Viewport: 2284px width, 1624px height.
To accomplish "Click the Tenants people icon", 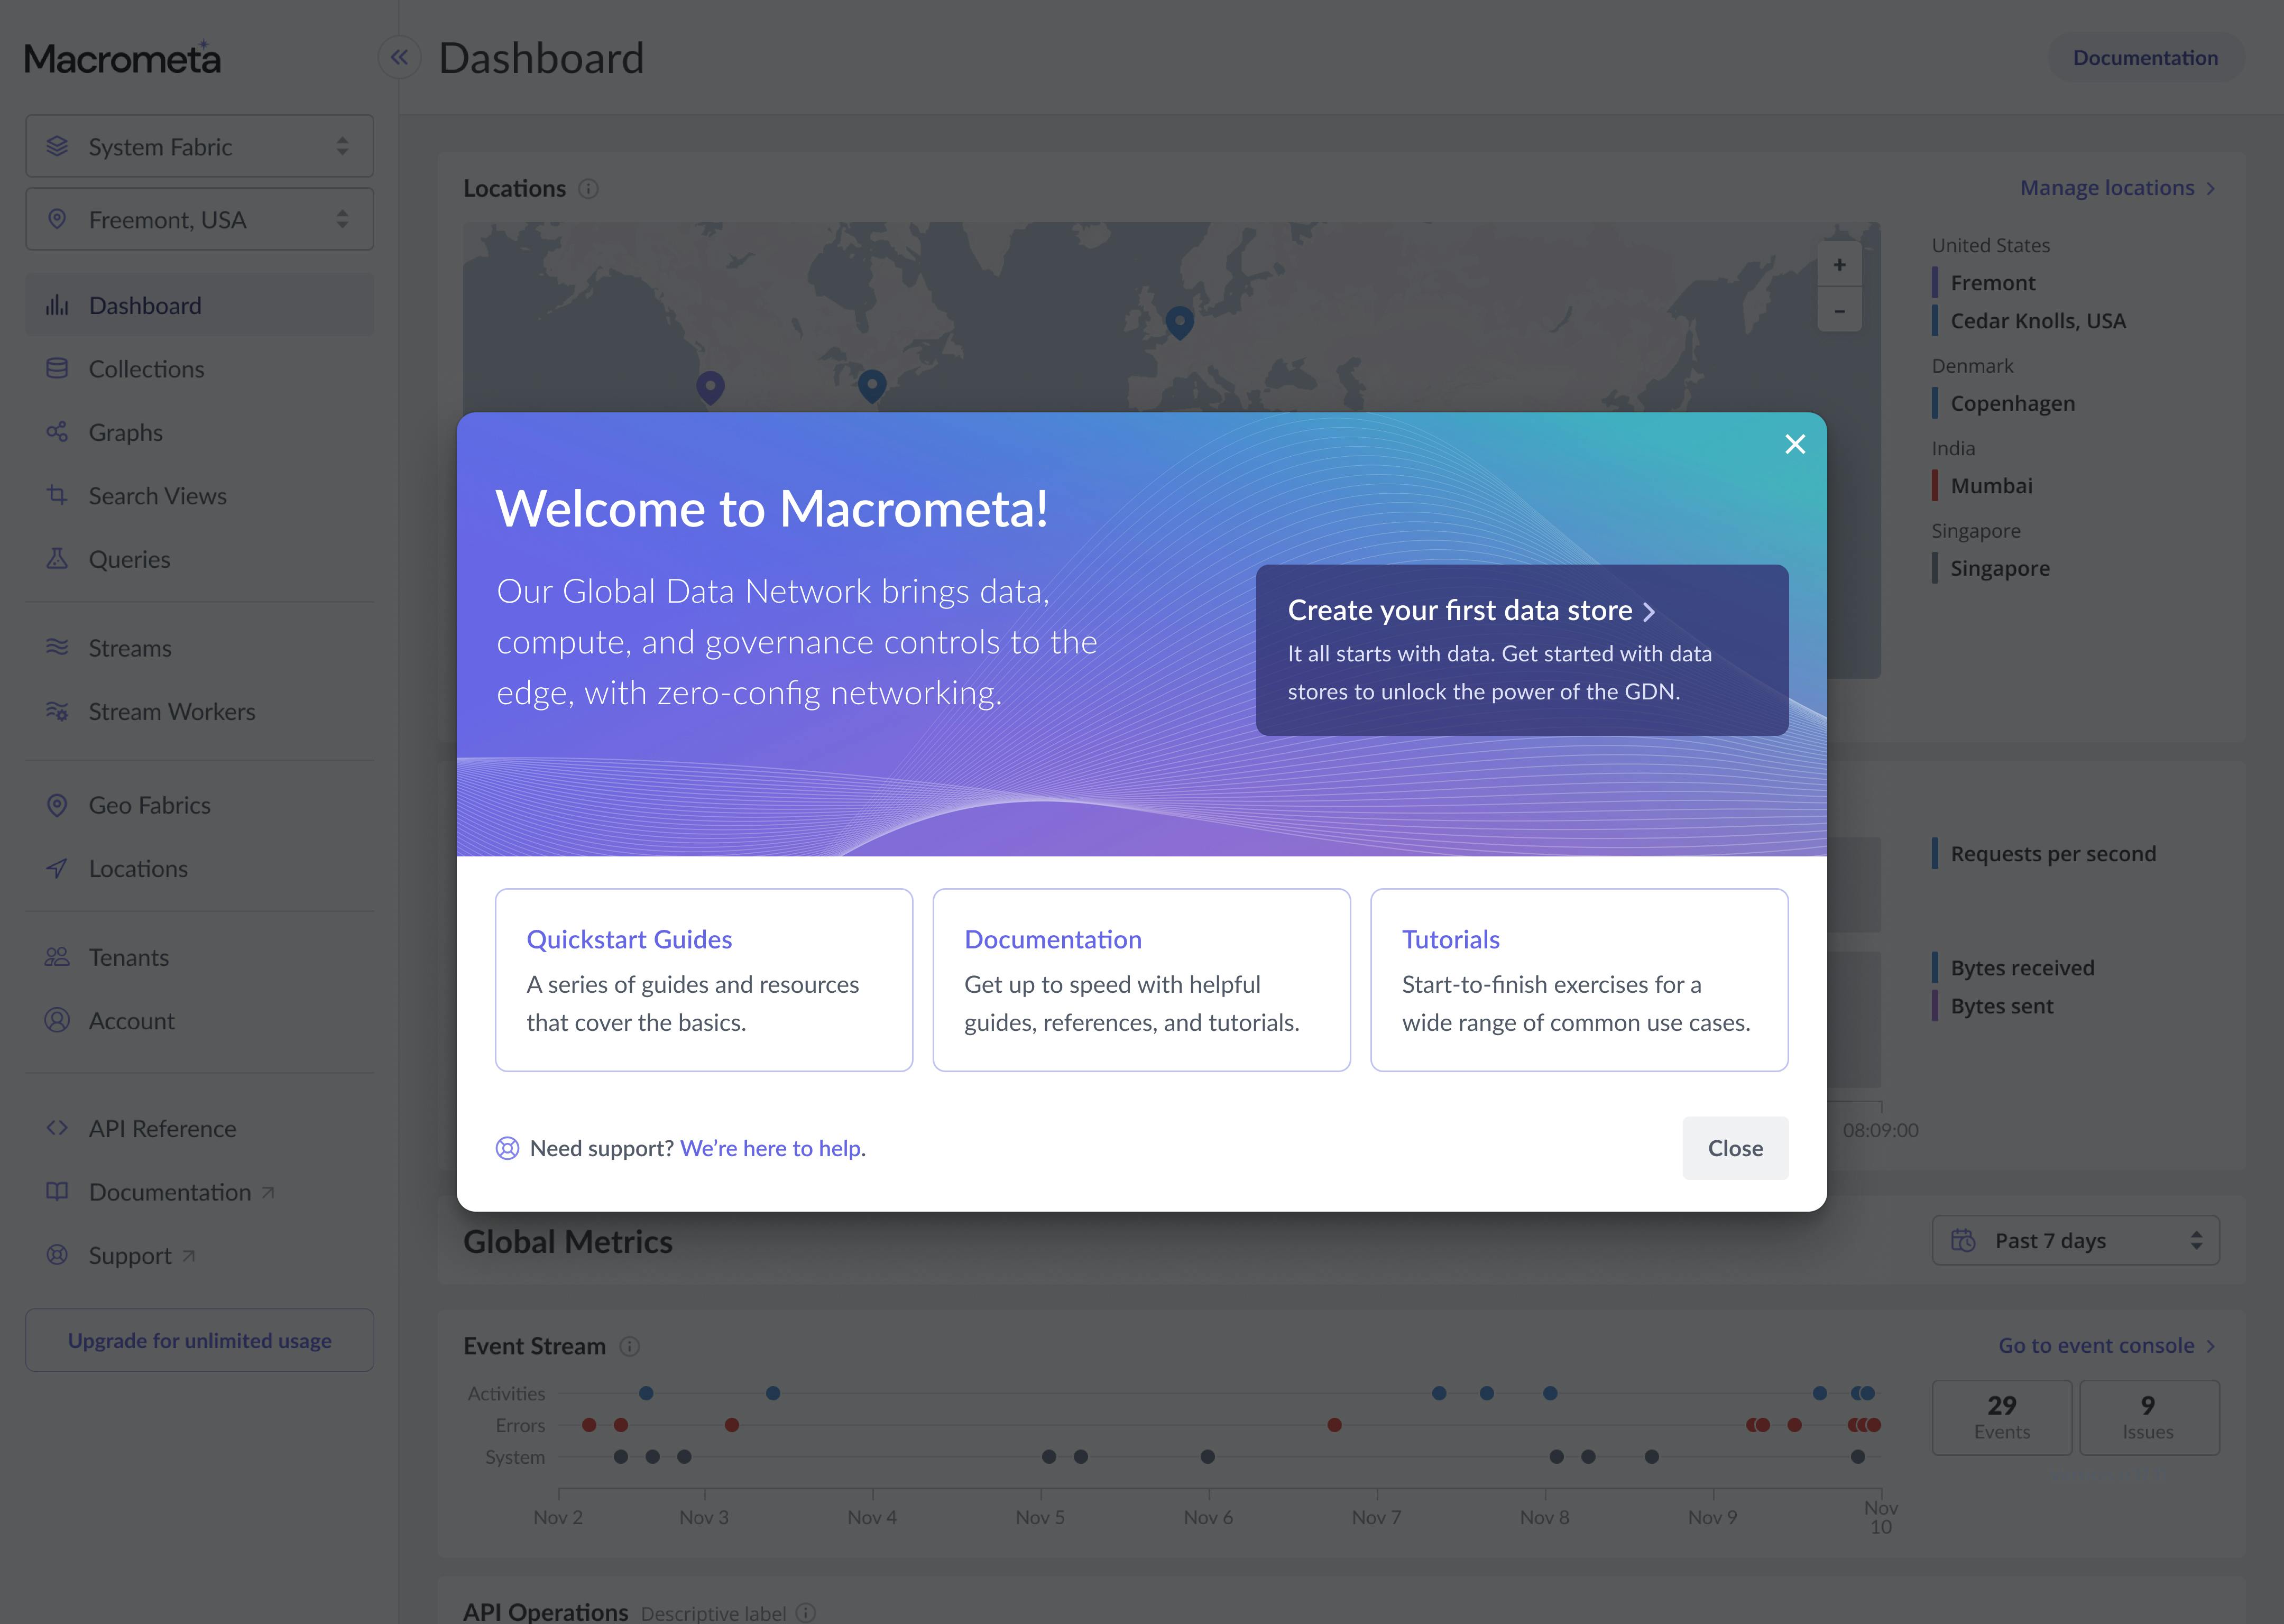I will pos(57,957).
